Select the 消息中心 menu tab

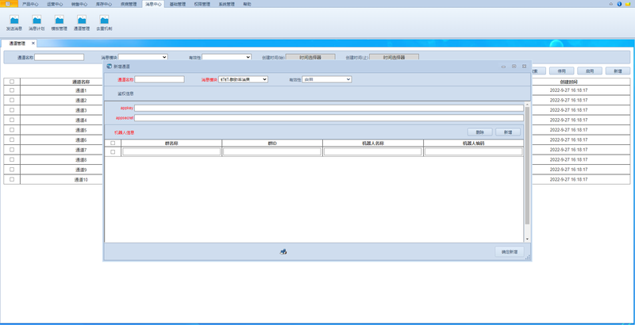point(153,4)
